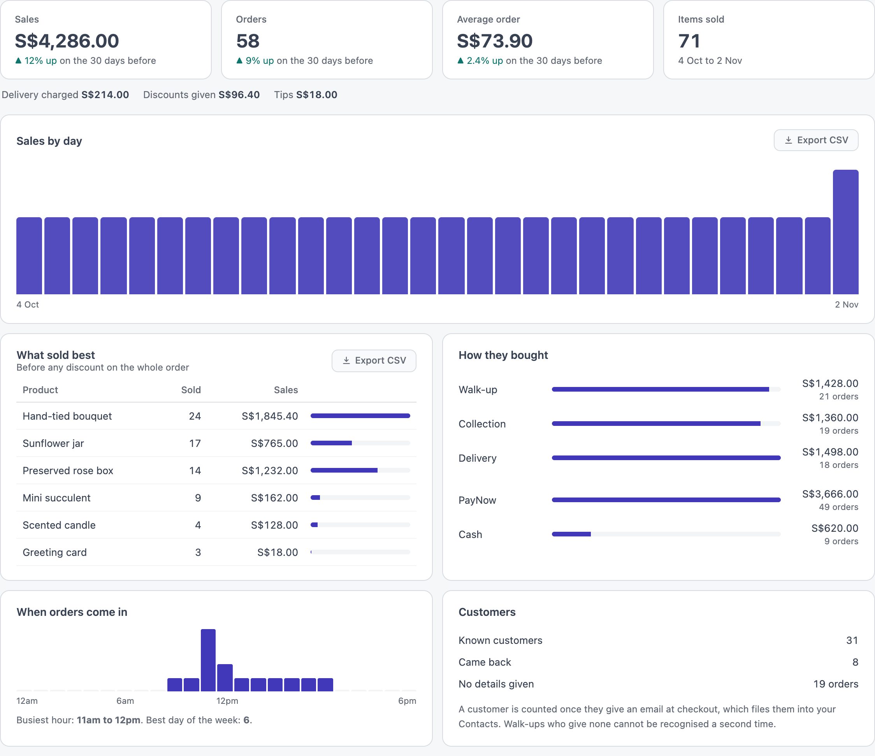This screenshot has width=875, height=756.
Task: Click the 11am busiest hour bar
Action: click(x=208, y=660)
